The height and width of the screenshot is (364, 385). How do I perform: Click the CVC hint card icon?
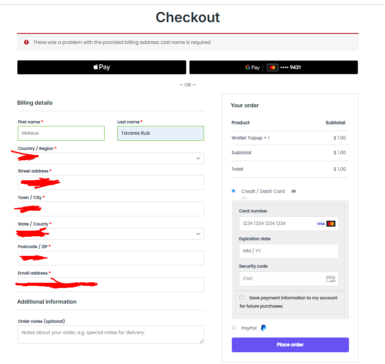tap(331, 279)
